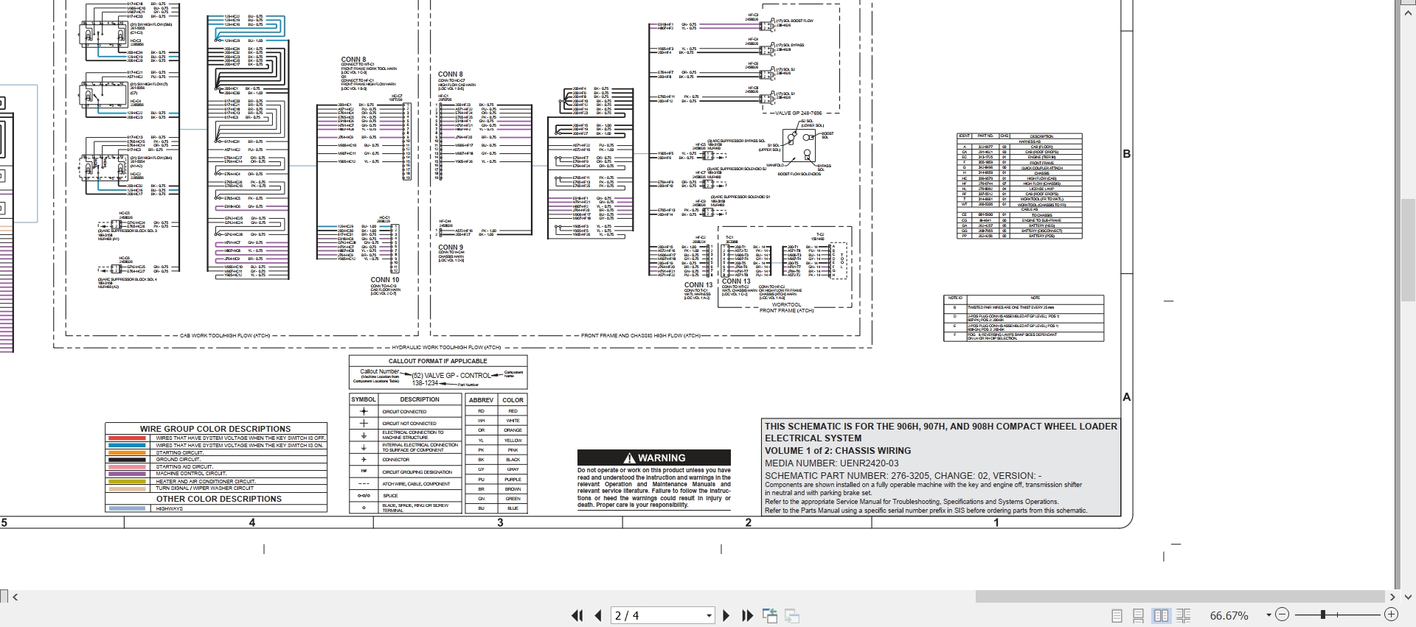Viewport: 1416px width, 627px height.
Task: Click the 66.67% zoom value
Action: click(1229, 615)
